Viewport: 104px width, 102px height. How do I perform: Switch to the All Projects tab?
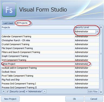click(x=22, y=23)
